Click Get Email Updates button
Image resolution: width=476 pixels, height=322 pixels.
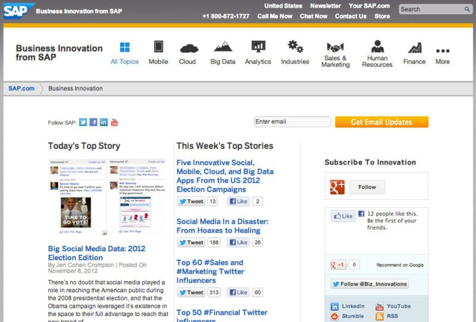pyautogui.click(x=381, y=122)
